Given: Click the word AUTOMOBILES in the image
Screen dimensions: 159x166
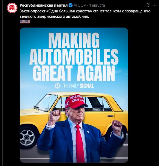Looking at the screenshot, I should click(74, 57).
